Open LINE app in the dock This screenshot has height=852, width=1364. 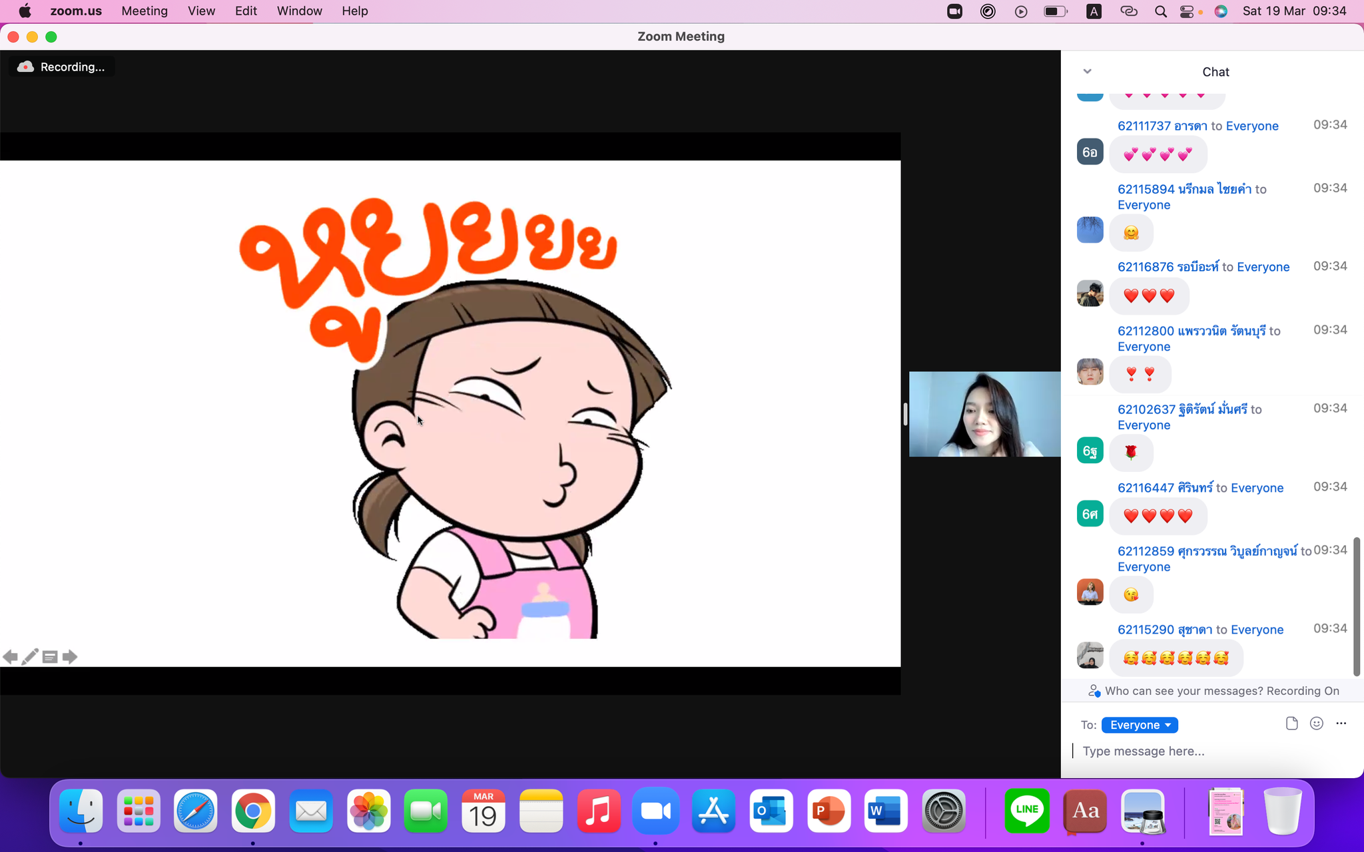[1027, 810]
